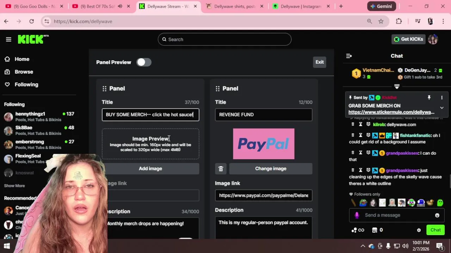Ban kilrob using shield icon
The width and height of the screenshot is (451, 253).
(x=368, y=124)
